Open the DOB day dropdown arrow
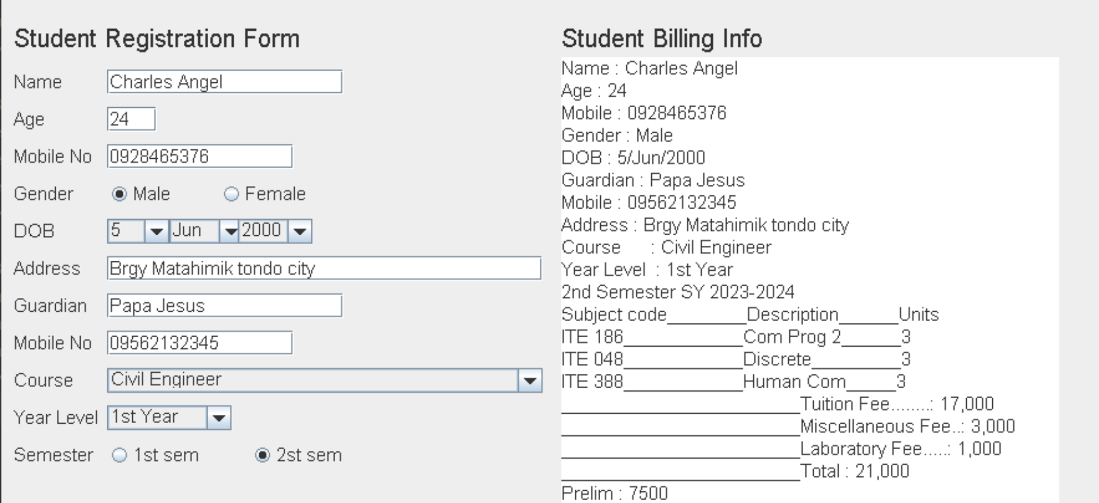Viewport: 1099px width, 503px height. tap(156, 231)
